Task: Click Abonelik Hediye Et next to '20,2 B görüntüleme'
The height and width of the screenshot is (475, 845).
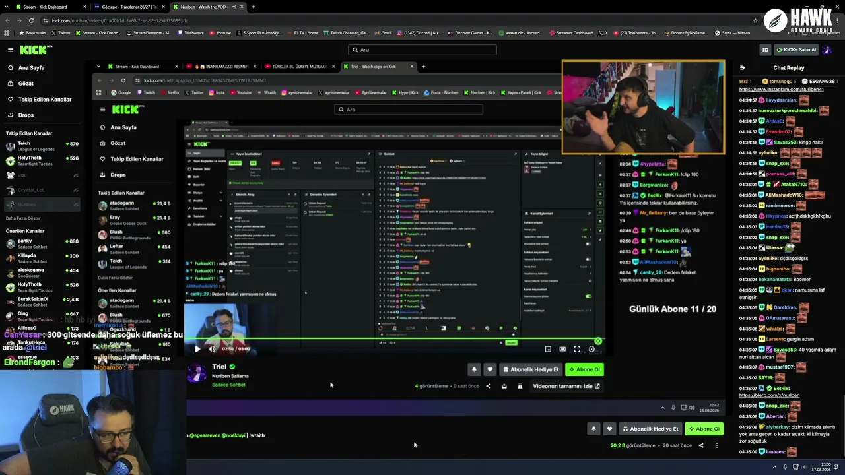Action: (650, 429)
